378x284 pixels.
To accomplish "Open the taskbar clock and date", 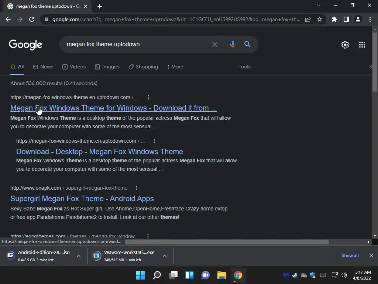I will pos(362,275).
